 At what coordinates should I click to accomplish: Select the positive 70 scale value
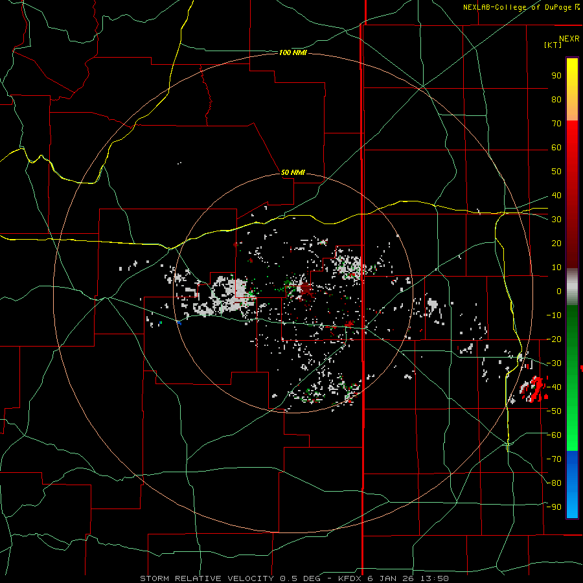click(556, 124)
